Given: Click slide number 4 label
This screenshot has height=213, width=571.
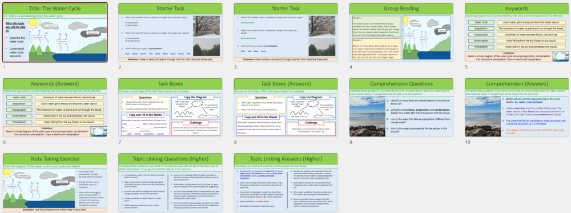Looking at the screenshot, I should pyautogui.click(x=351, y=67).
